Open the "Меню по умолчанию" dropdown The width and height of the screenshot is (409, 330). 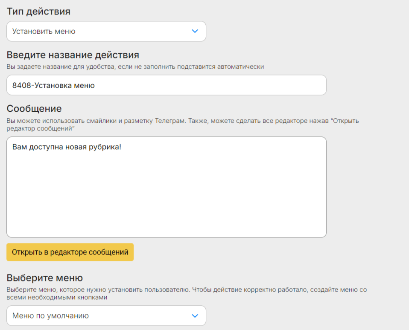[x=106, y=316]
